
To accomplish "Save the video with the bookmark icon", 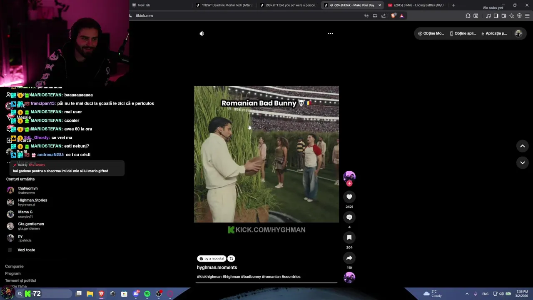I will (349, 237).
